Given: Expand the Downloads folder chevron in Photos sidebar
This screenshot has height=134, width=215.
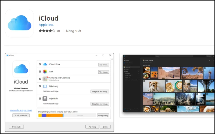Looking at the screenshot, I should coord(139,76).
